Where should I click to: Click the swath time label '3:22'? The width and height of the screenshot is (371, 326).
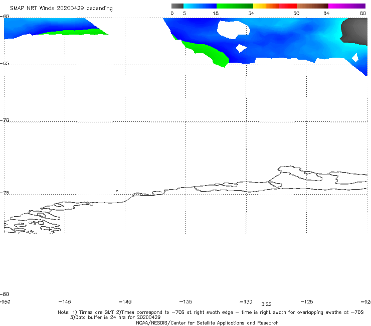(266, 304)
